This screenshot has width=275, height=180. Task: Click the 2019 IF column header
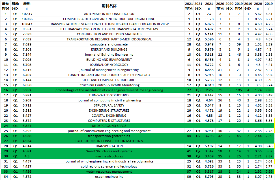269,6
